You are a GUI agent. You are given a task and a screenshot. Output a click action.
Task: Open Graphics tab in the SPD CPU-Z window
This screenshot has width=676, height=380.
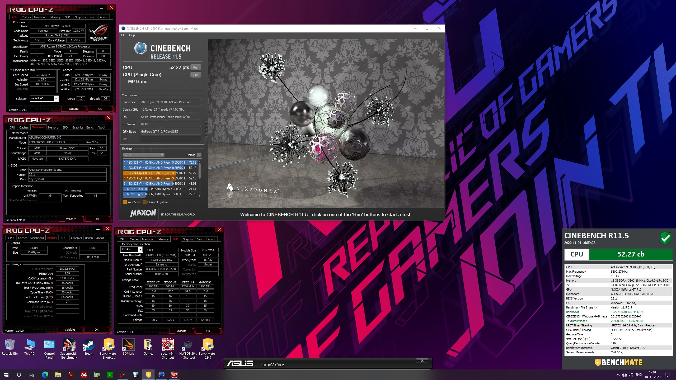click(188, 239)
